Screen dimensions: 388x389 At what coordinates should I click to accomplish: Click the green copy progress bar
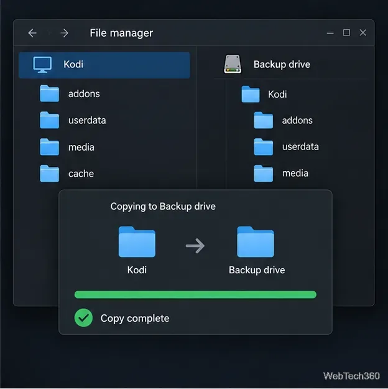pyautogui.click(x=195, y=294)
